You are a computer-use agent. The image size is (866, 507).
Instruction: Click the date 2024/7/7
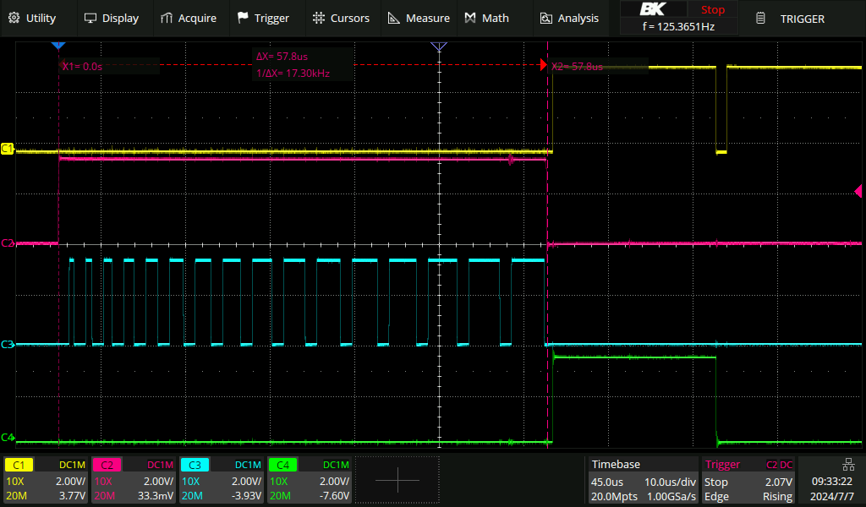(x=832, y=497)
